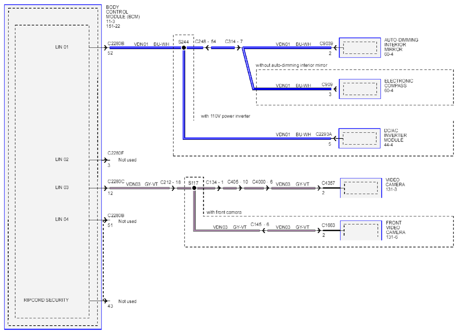Open the DC/AC Inverter Module component box
Viewport: 458px width, 334px height.
(x=360, y=138)
